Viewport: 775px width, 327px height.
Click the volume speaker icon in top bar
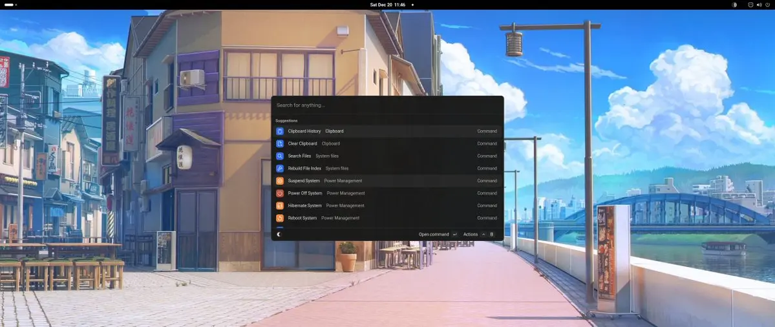[759, 5]
